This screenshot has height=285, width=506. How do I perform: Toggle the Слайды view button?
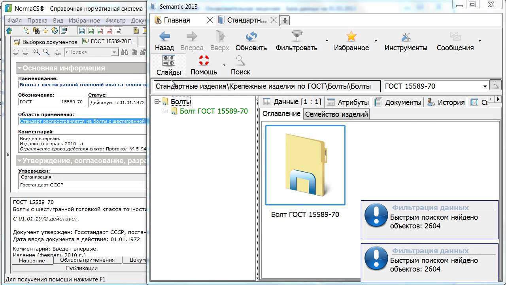pos(169,65)
